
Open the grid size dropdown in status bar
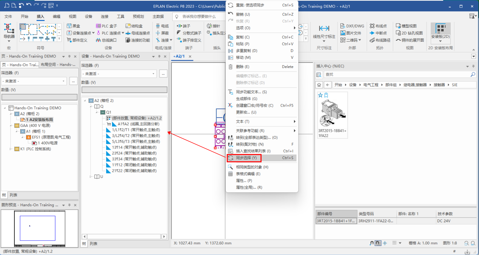point(400,243)
